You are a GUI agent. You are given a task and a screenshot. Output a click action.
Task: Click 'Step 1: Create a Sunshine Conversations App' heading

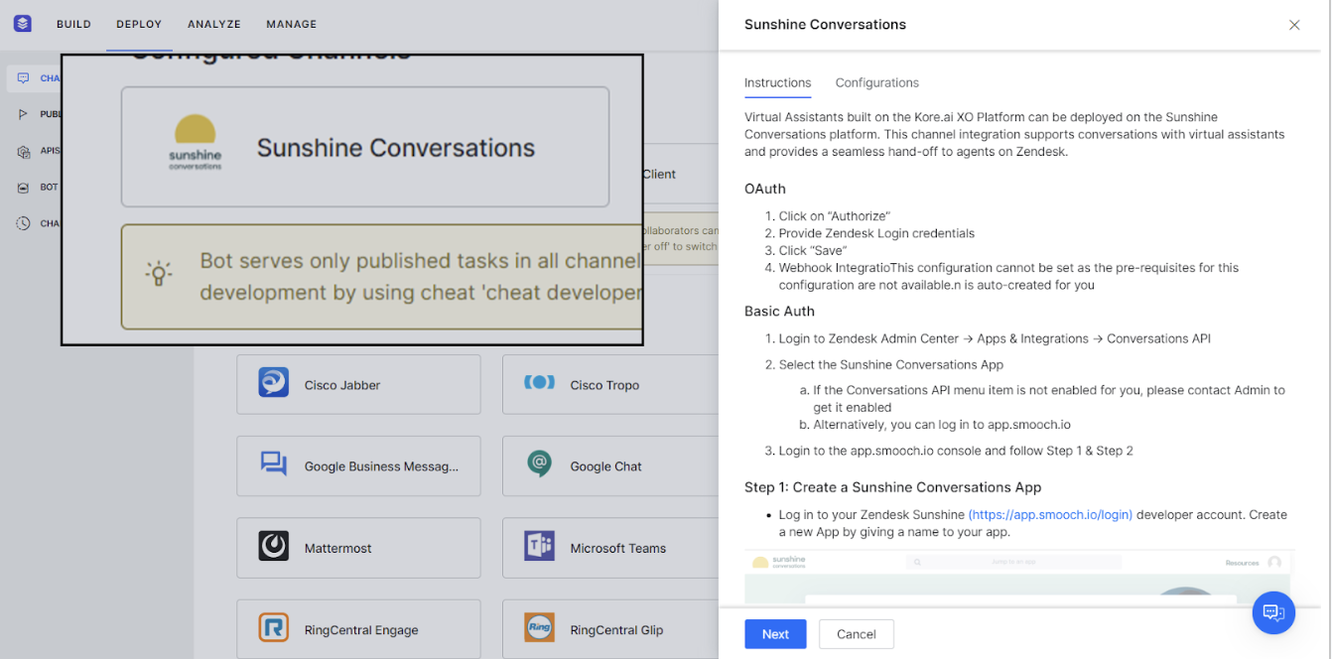(x=892, y=487)
